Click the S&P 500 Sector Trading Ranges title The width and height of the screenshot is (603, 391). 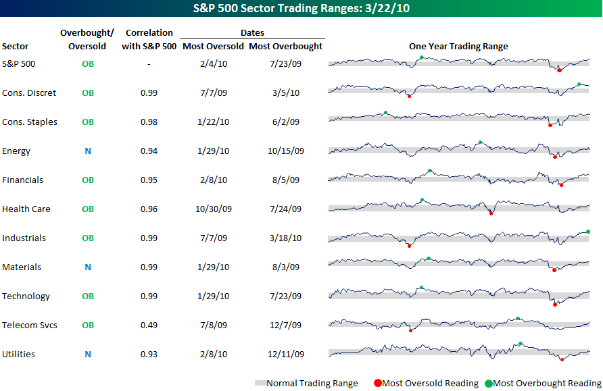point(301,9)
